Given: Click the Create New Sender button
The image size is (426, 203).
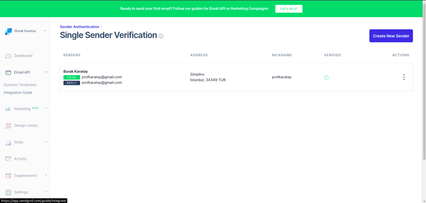Looking at the screenshot, I should 391,36.
